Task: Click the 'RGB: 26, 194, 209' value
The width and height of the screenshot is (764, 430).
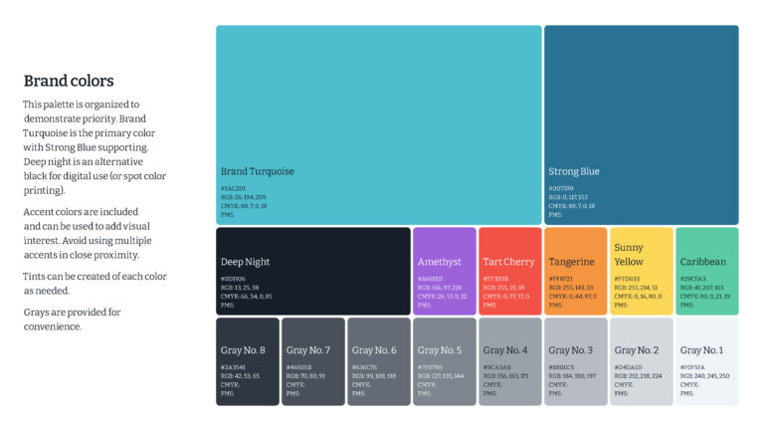Action: (x=243, y=197)
